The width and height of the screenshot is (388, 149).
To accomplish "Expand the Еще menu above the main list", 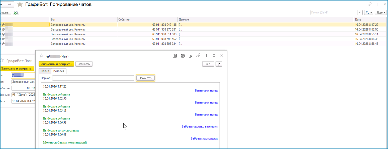I will click(380, 12).
